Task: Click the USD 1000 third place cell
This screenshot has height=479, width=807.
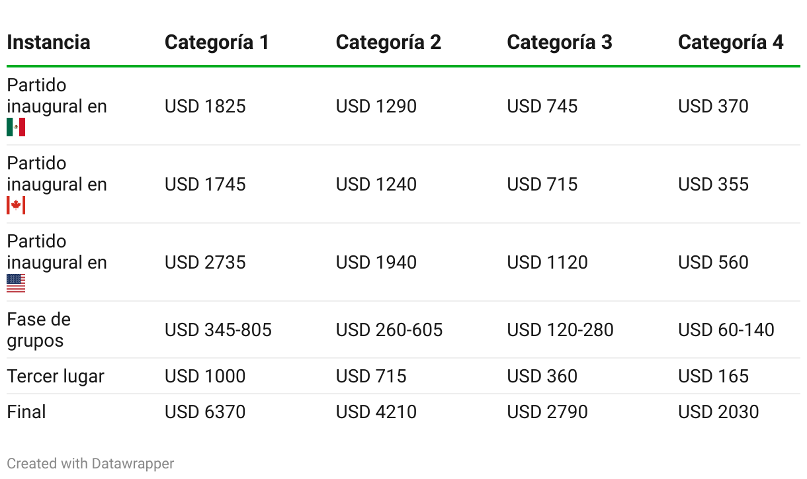Action: point(205,376)
